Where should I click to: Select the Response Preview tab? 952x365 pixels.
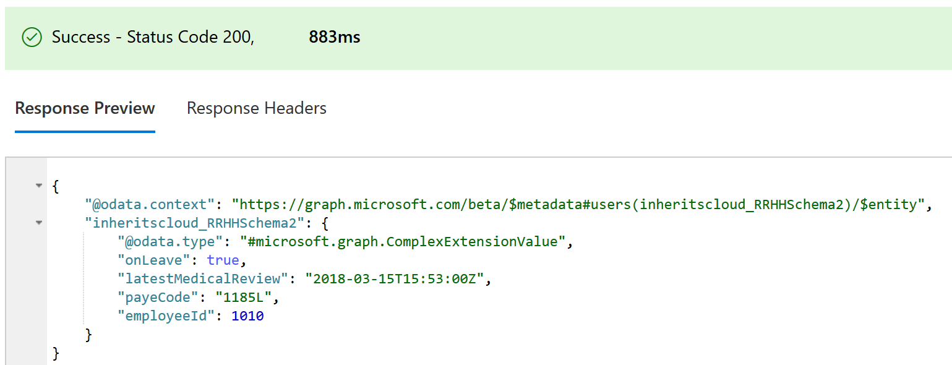[x=85, y=108]
